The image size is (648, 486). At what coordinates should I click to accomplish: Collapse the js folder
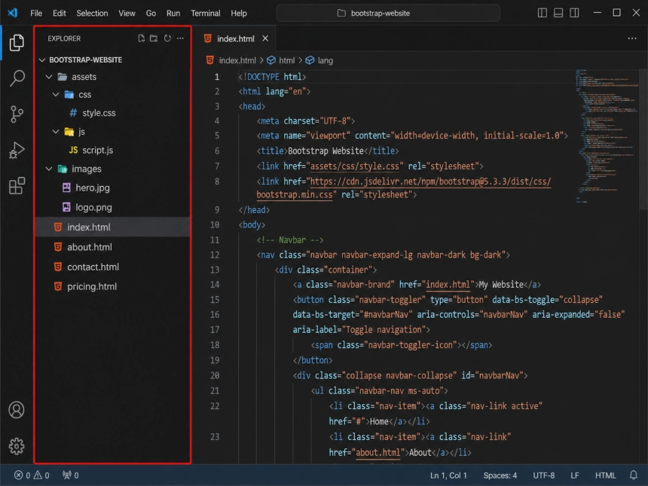point(56,131)
